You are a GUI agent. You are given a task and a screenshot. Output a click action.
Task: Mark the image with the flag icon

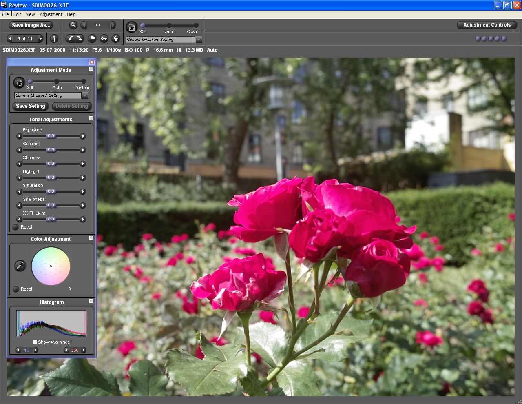pos(92,39)
